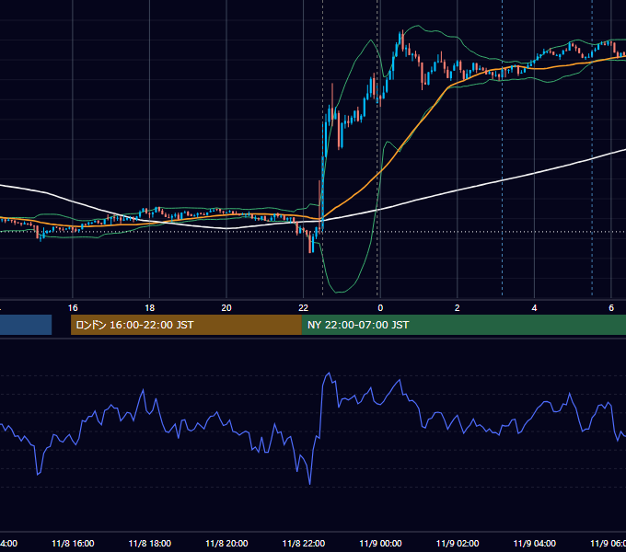Screen dimensions: 626x552
Task: Click the 11/9 02:00 time label
Action: pos(458,543)
